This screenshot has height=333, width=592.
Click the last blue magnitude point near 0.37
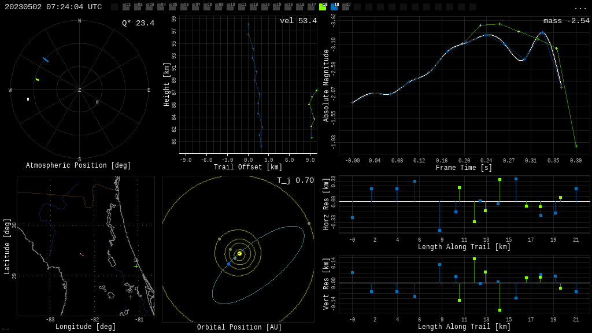(x=561, y=88)
